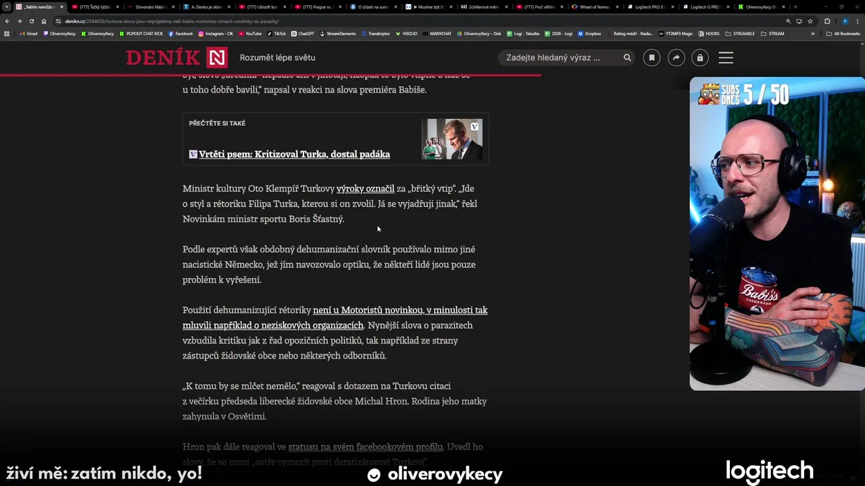Image resolution: width=865 pixels, height=486 pixels.
Task: Follow the výroky označil link
Action: coord(365,188)
